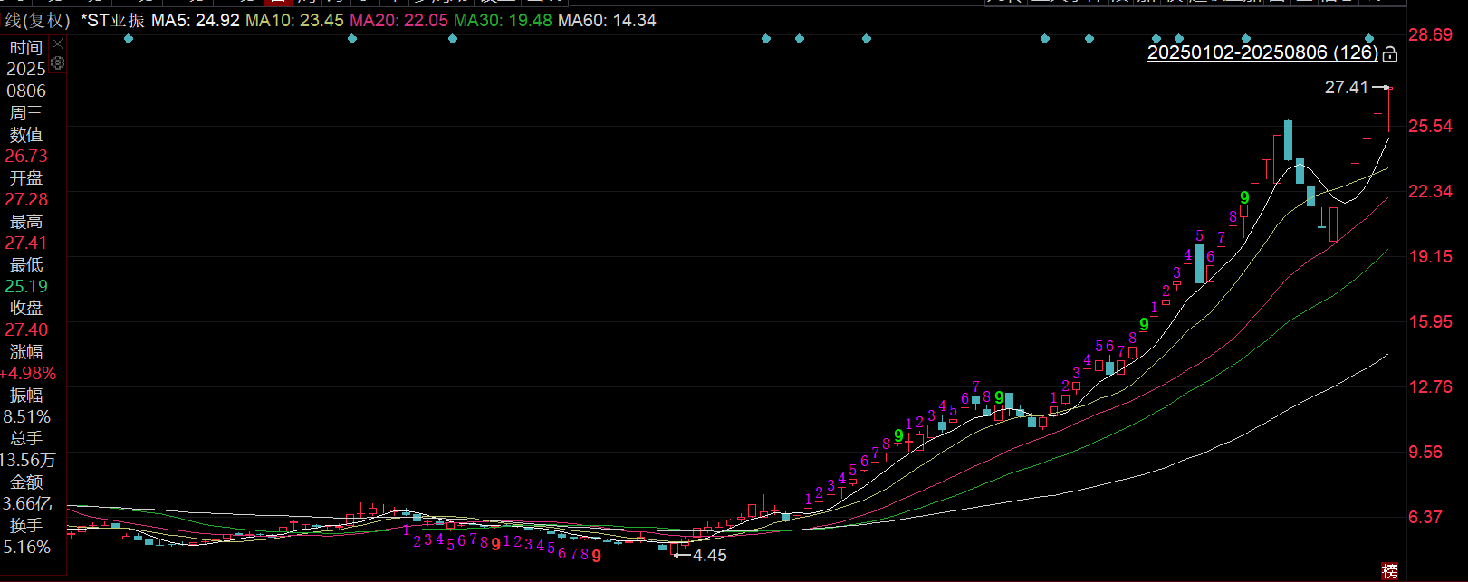
Task: Click the 收盘 27.40 closing price field
Action: tap(26, 319)
